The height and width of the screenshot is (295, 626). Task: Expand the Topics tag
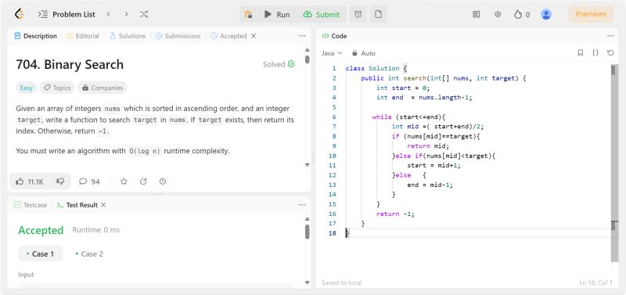56,88
